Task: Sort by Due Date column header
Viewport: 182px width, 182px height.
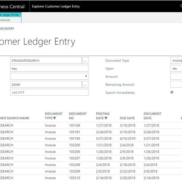Action: 127,118
